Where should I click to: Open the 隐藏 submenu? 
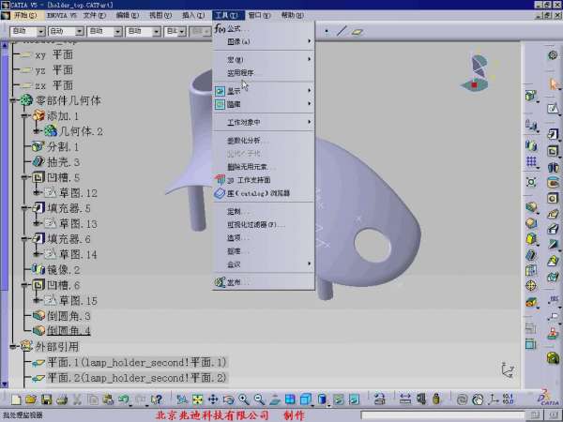[x=264, y=104]
